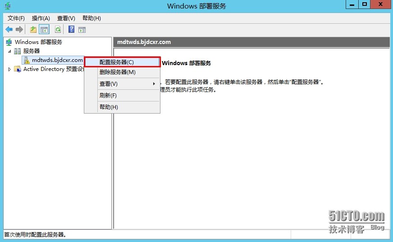Select the mdtwds.bjdcxr.com server label
The width and height of the screenshot is (393, 242).
click(x=57, y=60)
